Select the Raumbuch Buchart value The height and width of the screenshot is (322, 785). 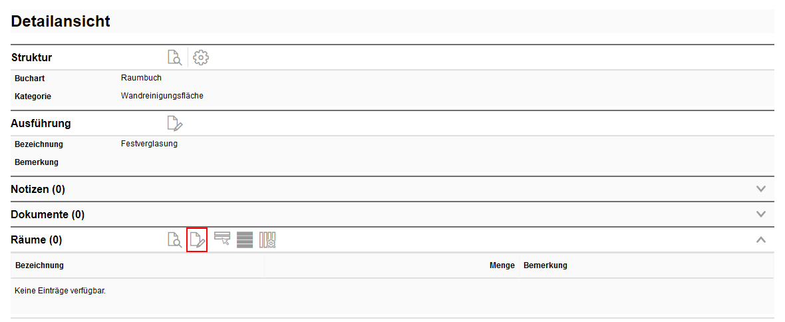[x=141, y=78]
